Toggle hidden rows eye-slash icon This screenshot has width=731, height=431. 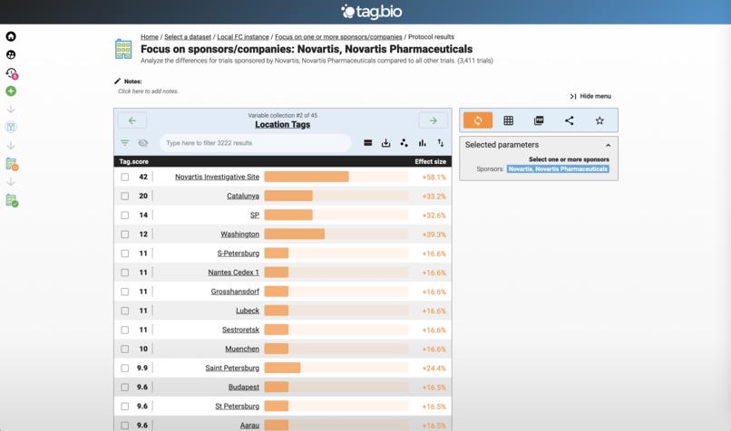click(x=143, y=143)
